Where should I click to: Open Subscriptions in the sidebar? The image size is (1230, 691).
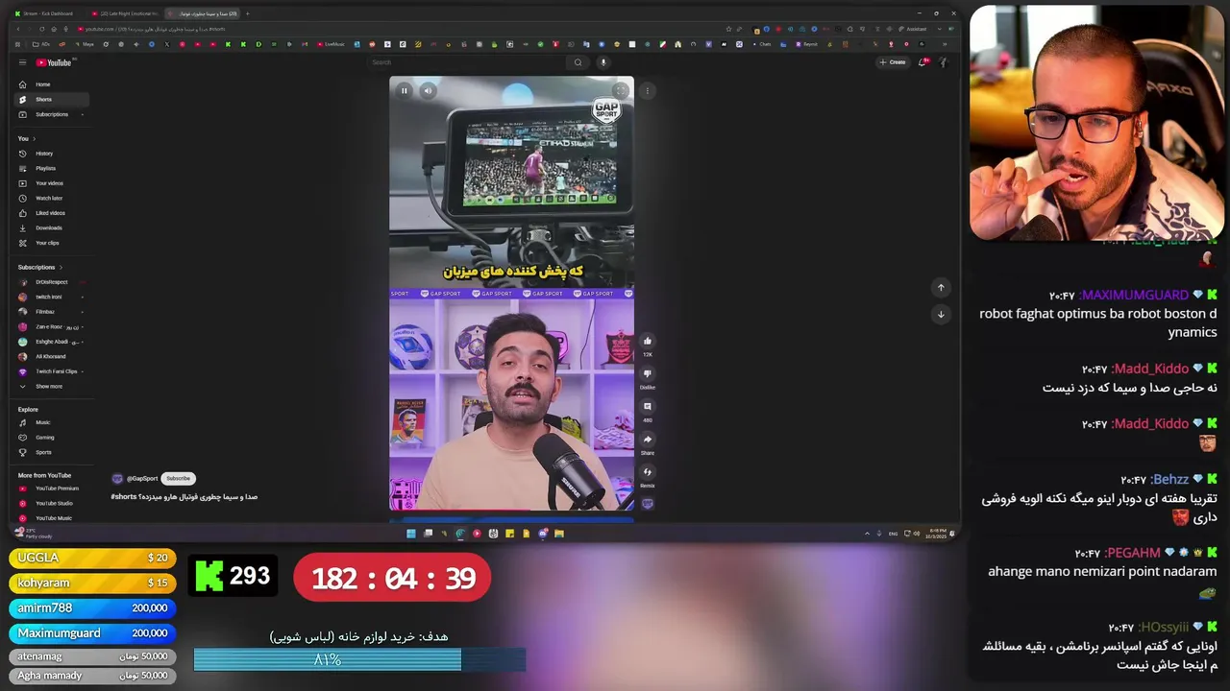(52, 114)
